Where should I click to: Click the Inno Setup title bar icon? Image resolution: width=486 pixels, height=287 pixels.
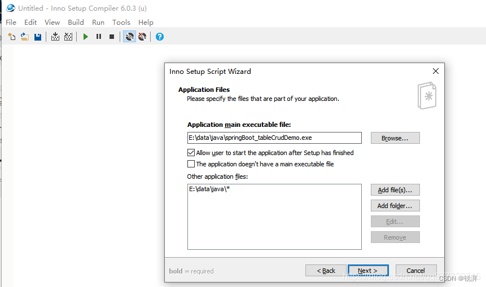(x=11, y=8)
